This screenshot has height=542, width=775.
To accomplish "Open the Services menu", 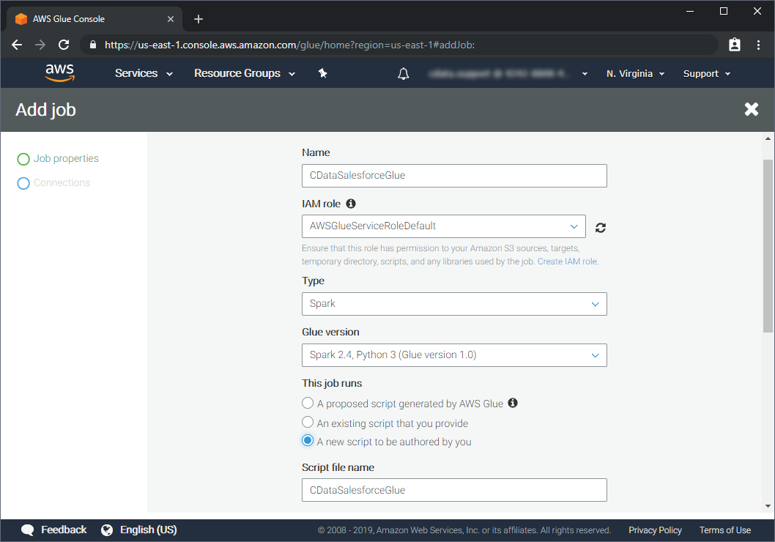I will tap(144, 74).
